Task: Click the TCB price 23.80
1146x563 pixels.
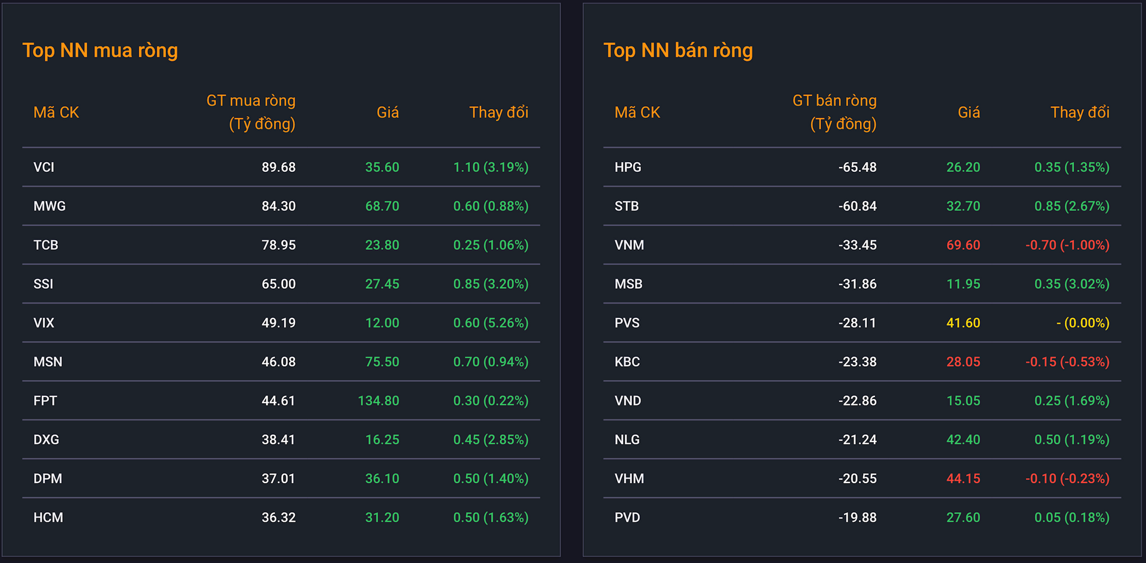Action: pyautogui.click(x=382, y=245)
